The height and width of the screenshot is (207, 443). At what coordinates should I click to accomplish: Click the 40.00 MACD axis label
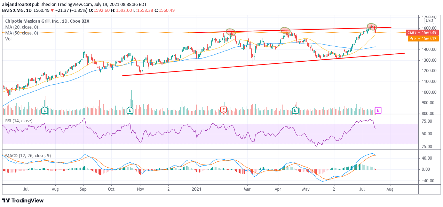pyautogui.click(x=428, y=158)
